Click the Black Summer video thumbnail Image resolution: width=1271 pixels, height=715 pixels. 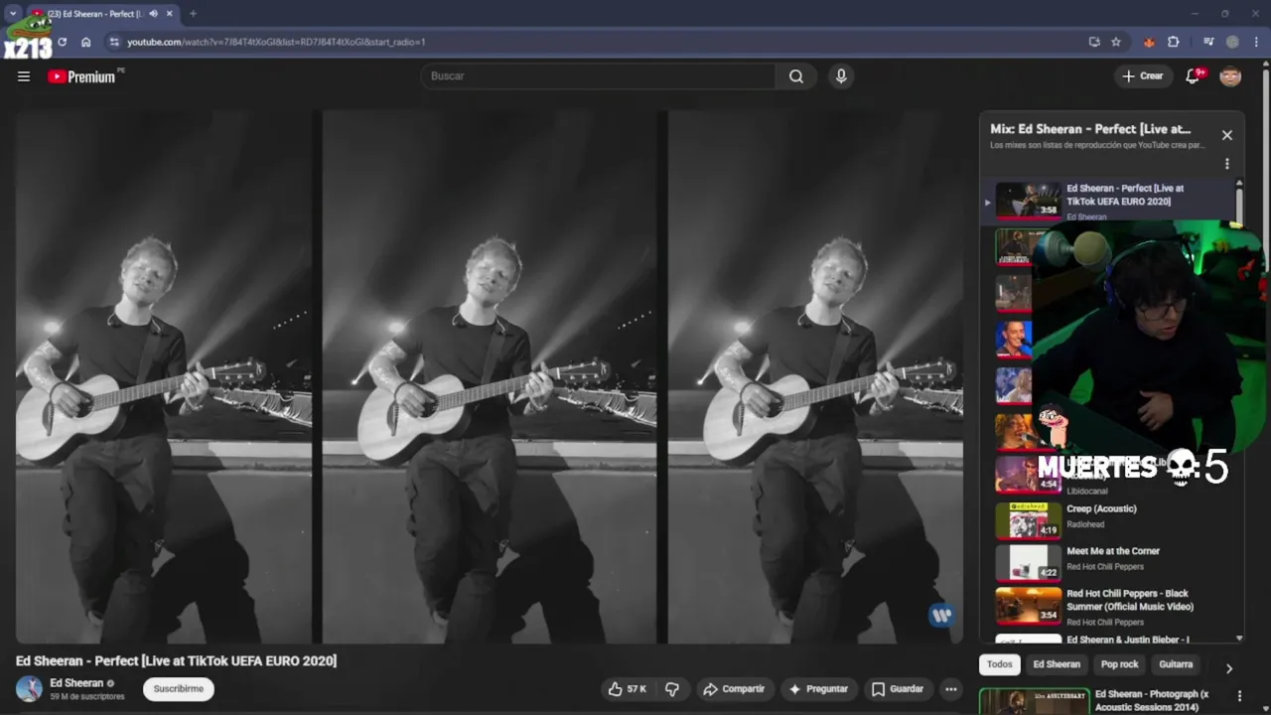pyautogui.click(x=1029, y=606)
